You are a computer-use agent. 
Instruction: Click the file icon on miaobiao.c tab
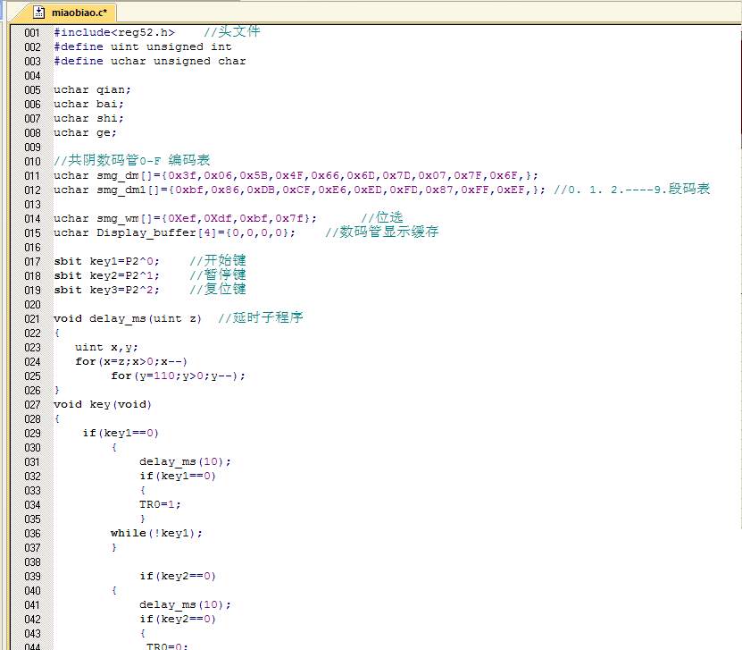click(x=39, y=13)
